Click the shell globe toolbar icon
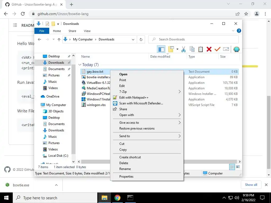Viewport: 271px width, 203px height. [236, 49]
